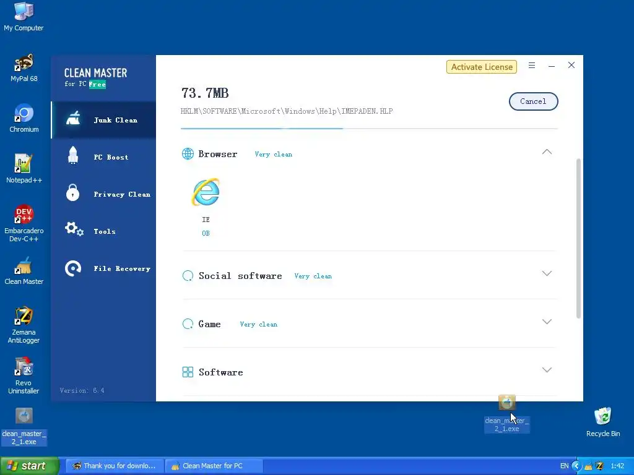This screenshot has width=634, height=475.
Task: Click the Free badge under Clean Master logo
Action: tap(97, 84)
